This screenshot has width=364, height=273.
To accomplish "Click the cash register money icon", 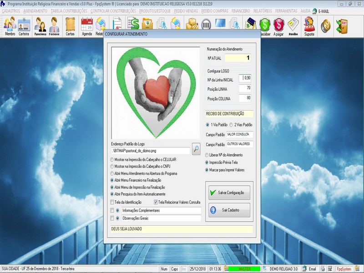I will [251, 23].
